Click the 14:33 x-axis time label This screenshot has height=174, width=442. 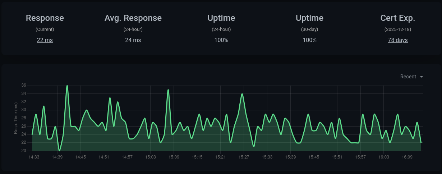(34, 157)
